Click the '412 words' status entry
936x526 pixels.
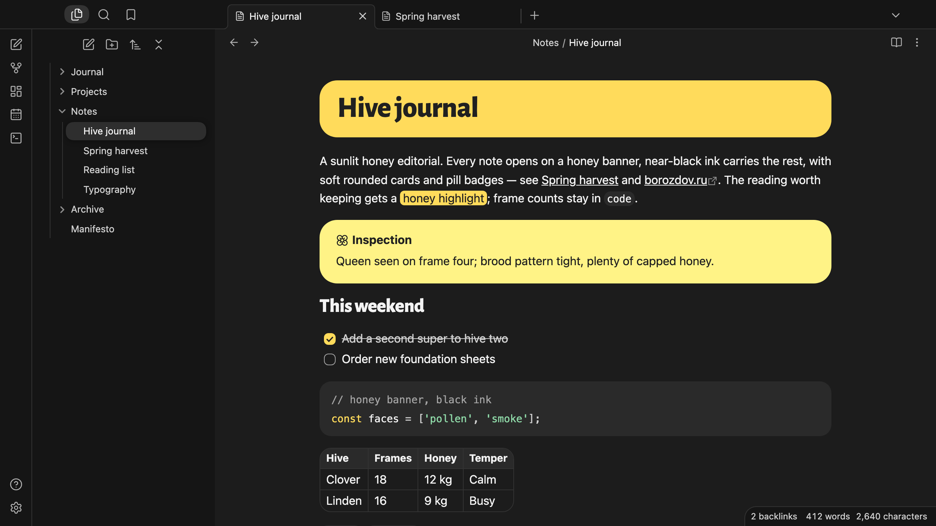click(x=828, y=516)
